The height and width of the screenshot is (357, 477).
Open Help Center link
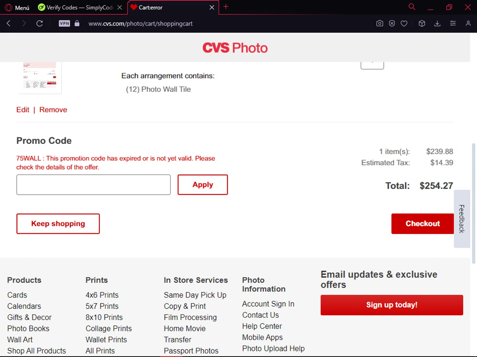(x=262, y=326)
